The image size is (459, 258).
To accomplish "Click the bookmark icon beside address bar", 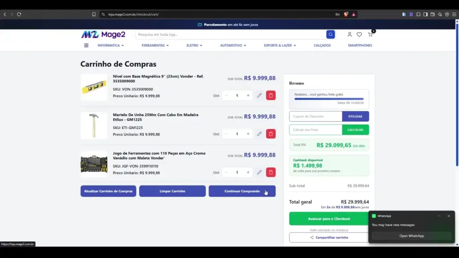I will click(x=94, y=14).
